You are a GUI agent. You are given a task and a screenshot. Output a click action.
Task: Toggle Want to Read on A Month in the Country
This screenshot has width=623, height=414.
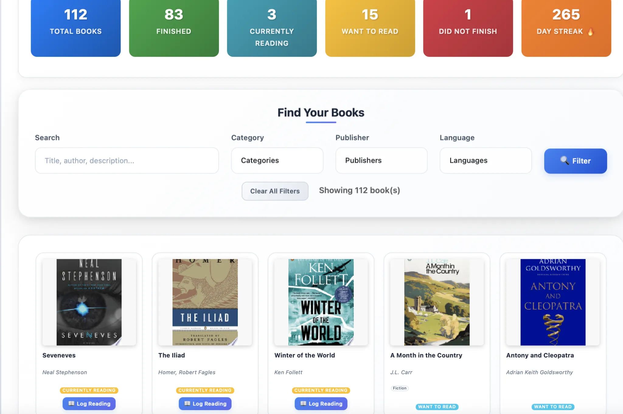pos(437,406)
